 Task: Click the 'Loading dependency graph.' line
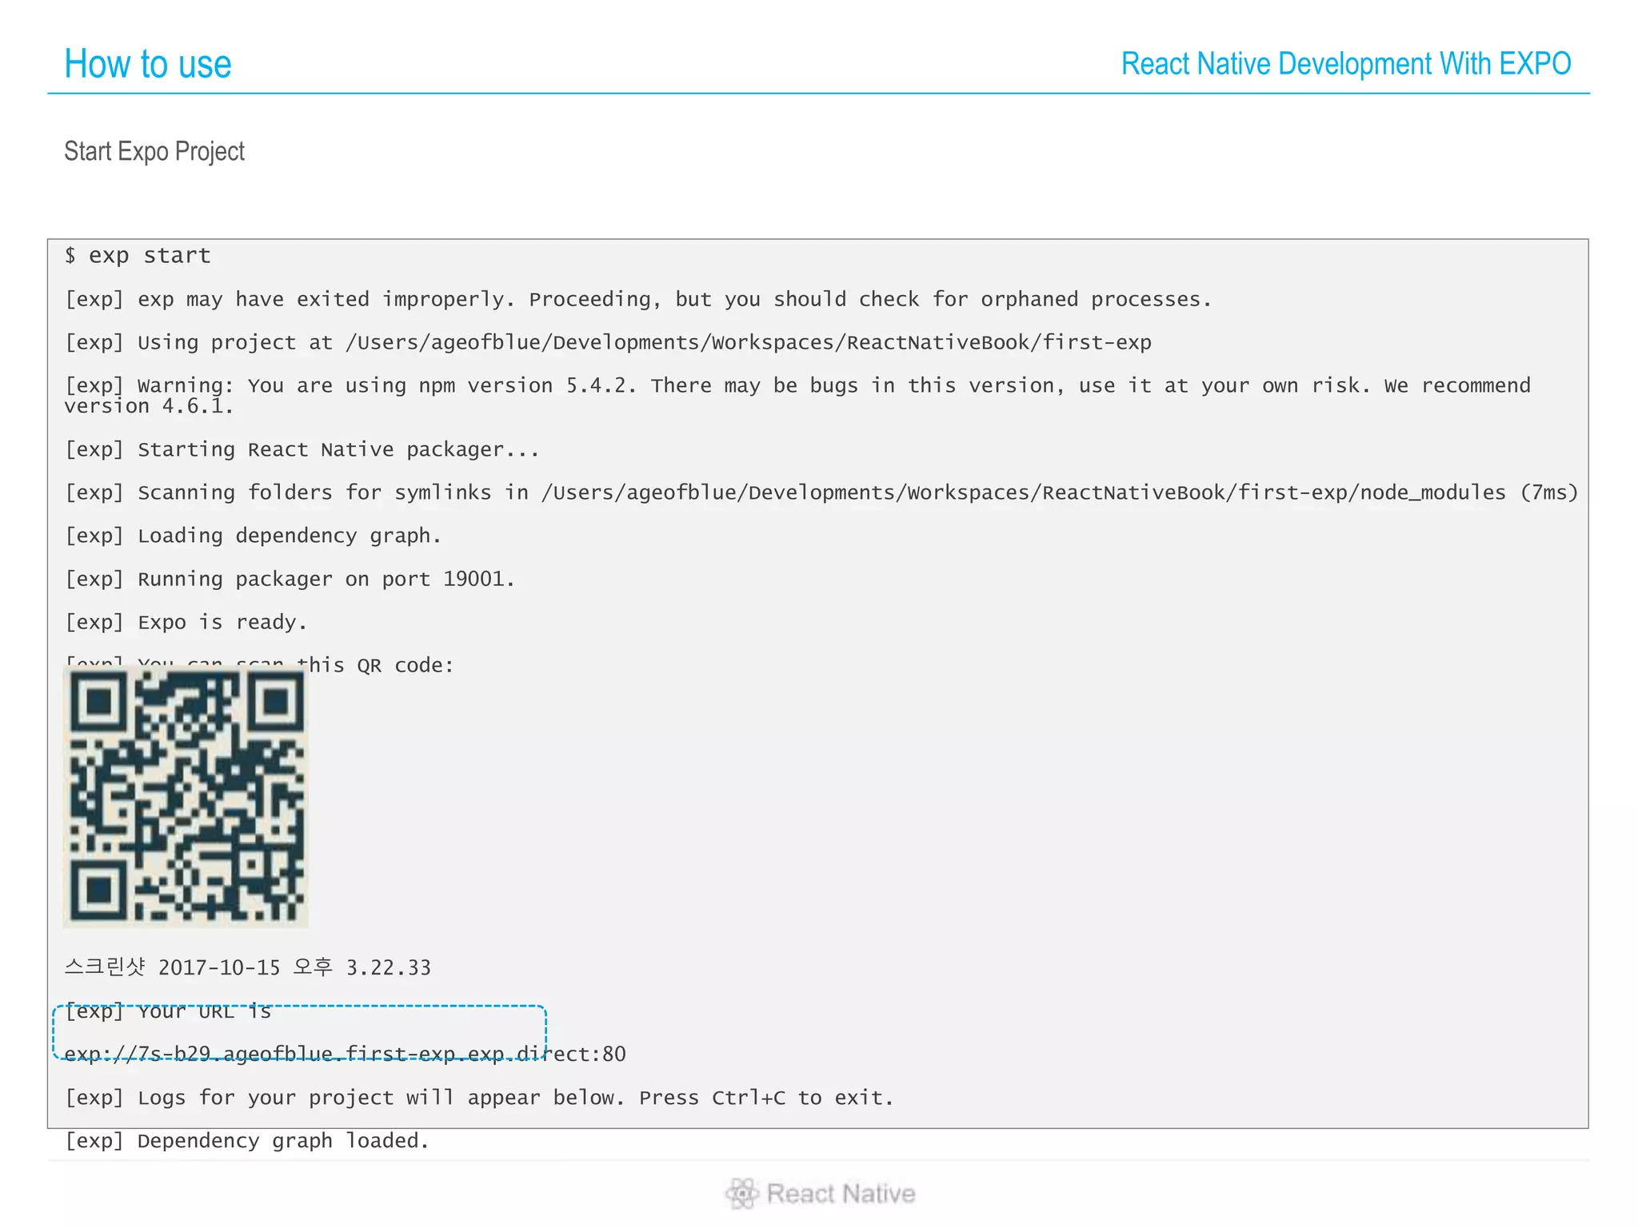click(253, 536)
